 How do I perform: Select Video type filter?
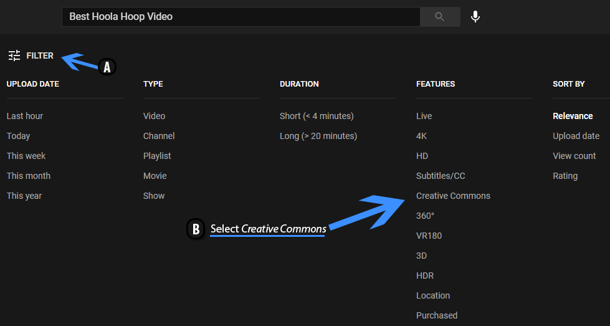pyautogui.click(x=154, y=116)
